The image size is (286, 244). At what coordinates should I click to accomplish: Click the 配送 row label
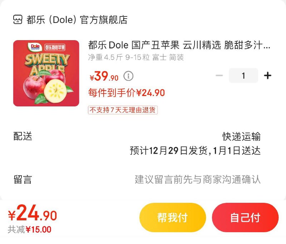click(23, 136)
